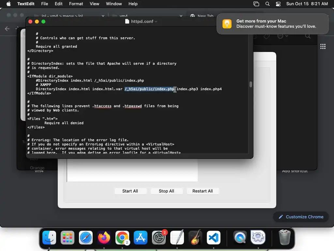The height and width of the screenshot is (251, 334).
Task: Open Firefox from the Dock
Action: click(x=104, y=237)
